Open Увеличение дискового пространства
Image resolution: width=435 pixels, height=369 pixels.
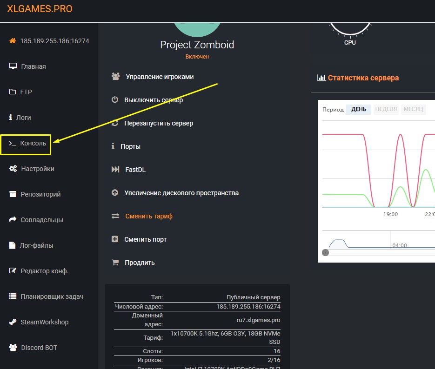[181, 193]
